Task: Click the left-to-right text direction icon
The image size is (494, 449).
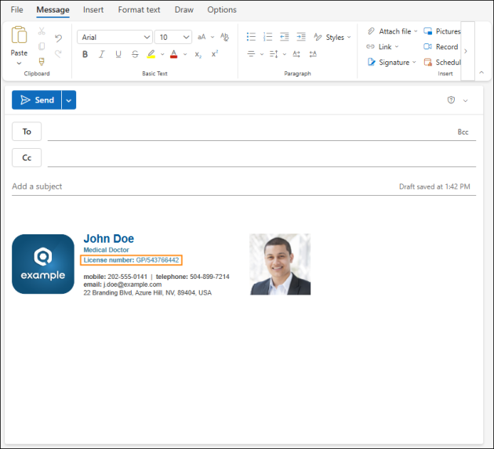Action: 296,54
